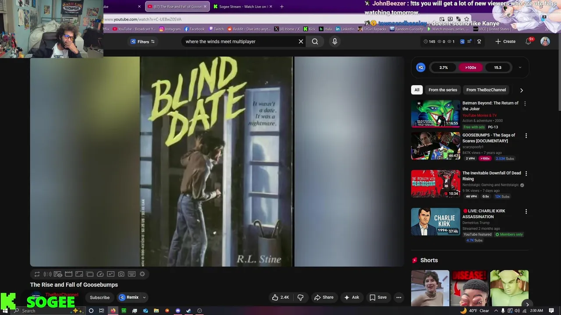This screenshot has width=561, height=315.
Task: Open the notifications bell with 9+ badge
Action: pos(529,41)
